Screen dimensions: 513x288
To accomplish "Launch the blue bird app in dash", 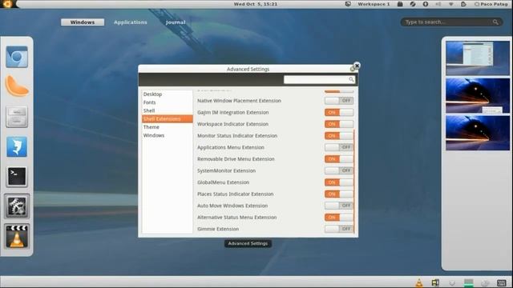I will (17, 146).
